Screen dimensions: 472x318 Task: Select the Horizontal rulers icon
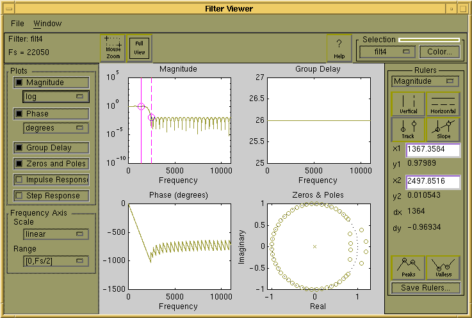443,104
